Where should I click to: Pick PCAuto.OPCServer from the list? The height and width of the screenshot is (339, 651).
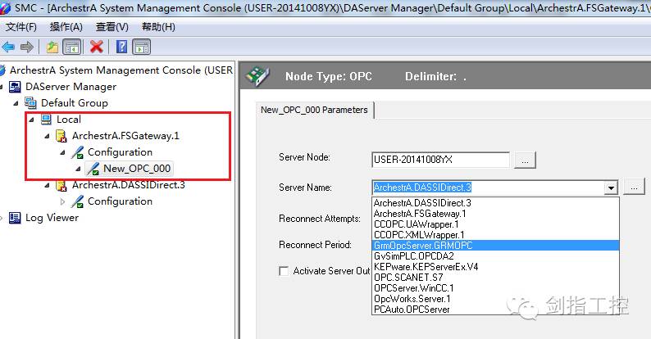coord(495,310)
